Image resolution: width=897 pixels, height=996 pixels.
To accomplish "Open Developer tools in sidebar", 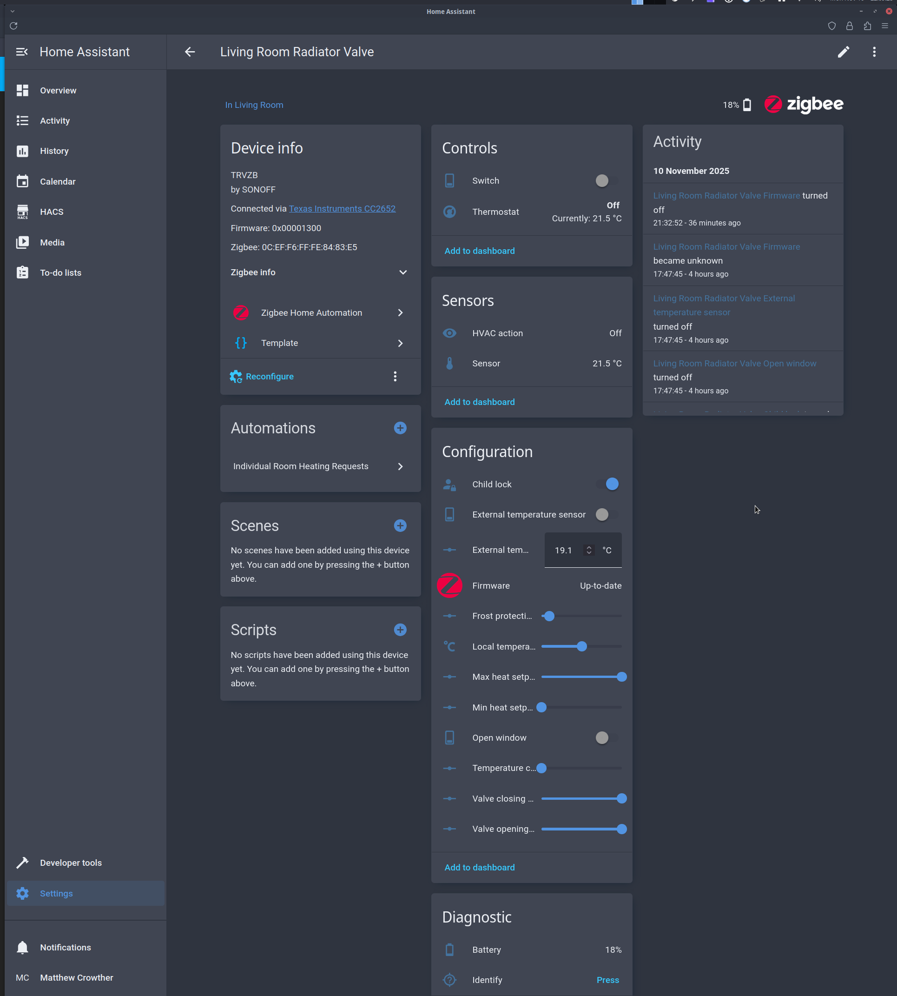I will point(71,863).
